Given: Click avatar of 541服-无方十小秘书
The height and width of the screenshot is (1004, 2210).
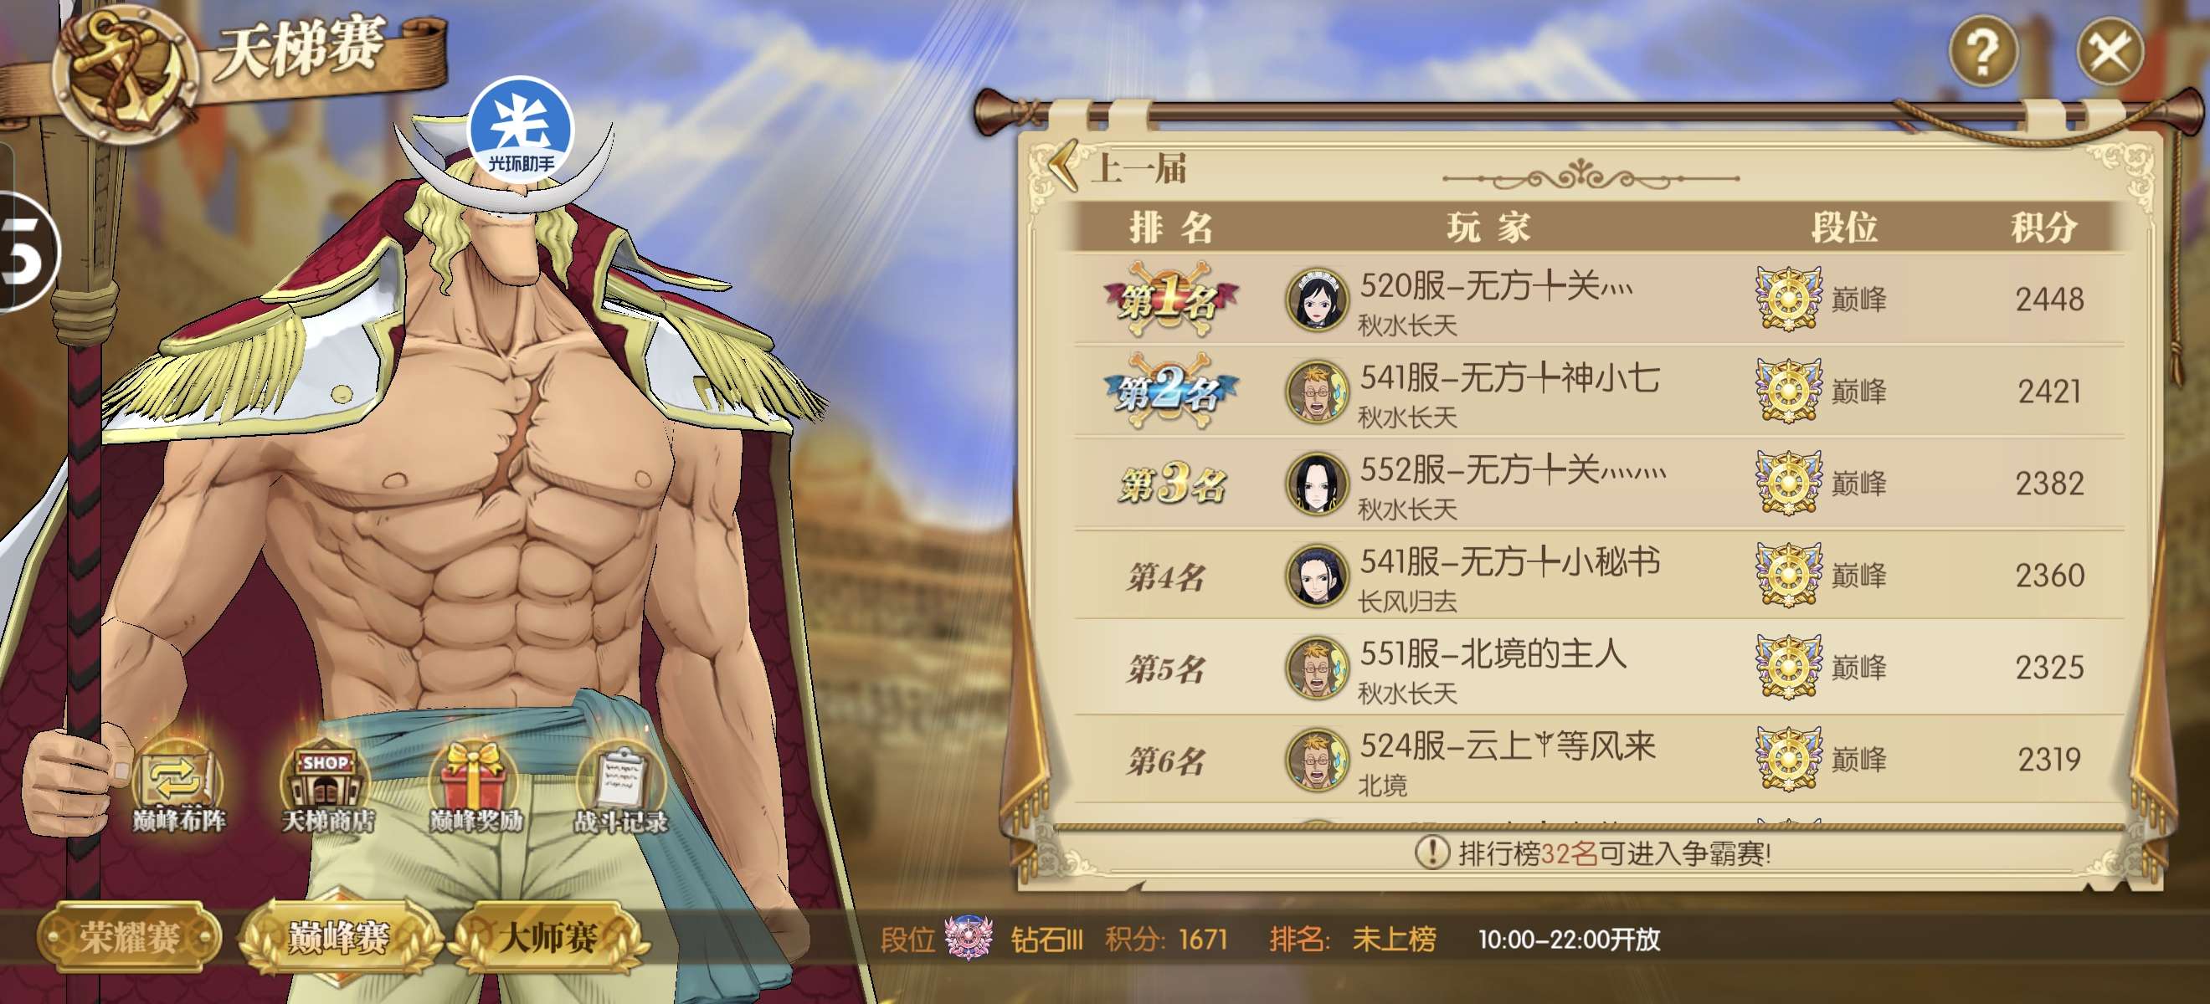Looking at the screenshot, I should tap(1316, 576).
